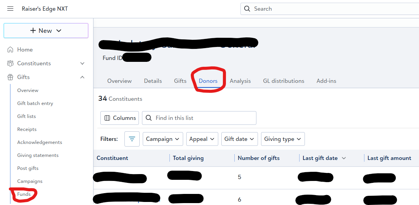
Task: Open the New dropdown button
Action: pos(46,31)
